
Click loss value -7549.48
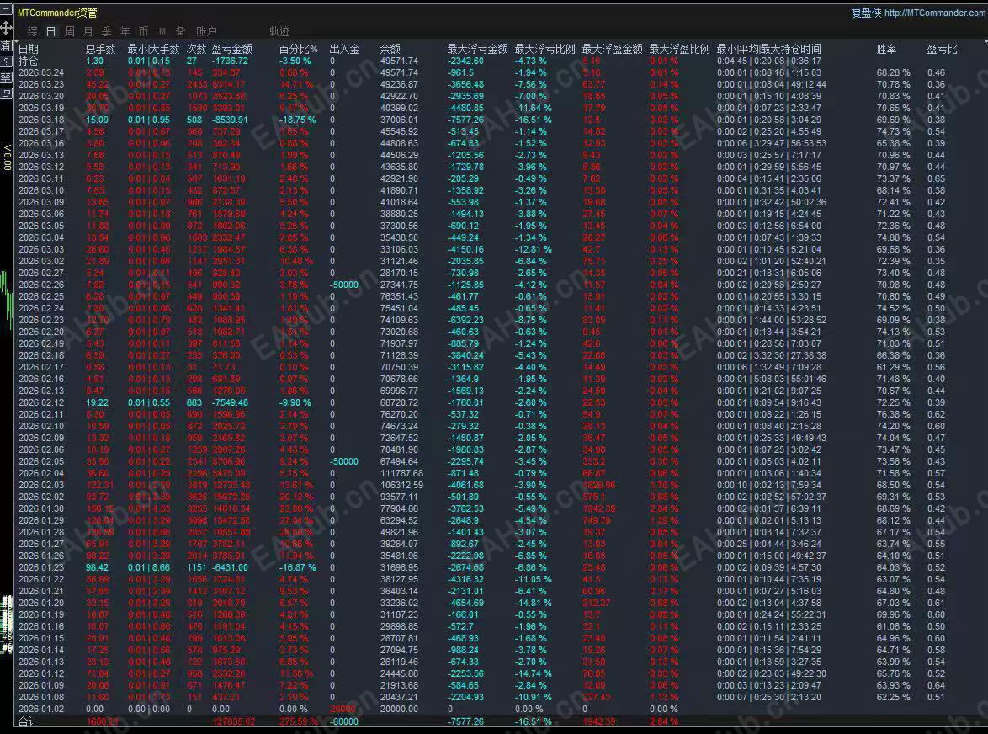(x=230, y=402)
